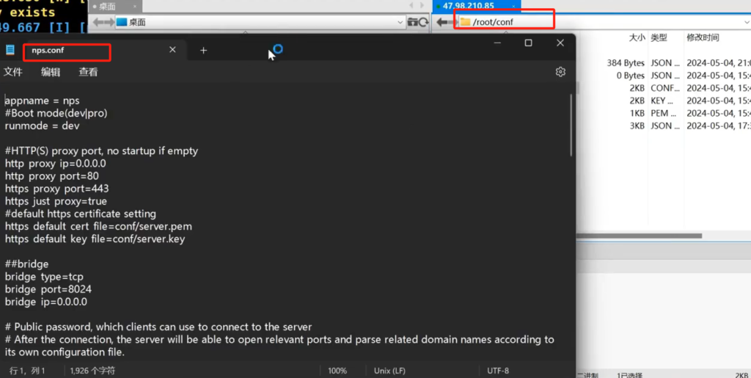This screenshot has width=751, height=378.
Task: Click the refresh icon in local file pane
Action: [x=423, y=22]
